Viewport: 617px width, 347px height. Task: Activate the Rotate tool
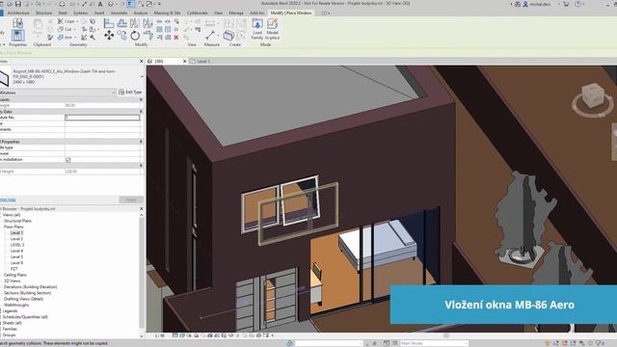(135, 36)
